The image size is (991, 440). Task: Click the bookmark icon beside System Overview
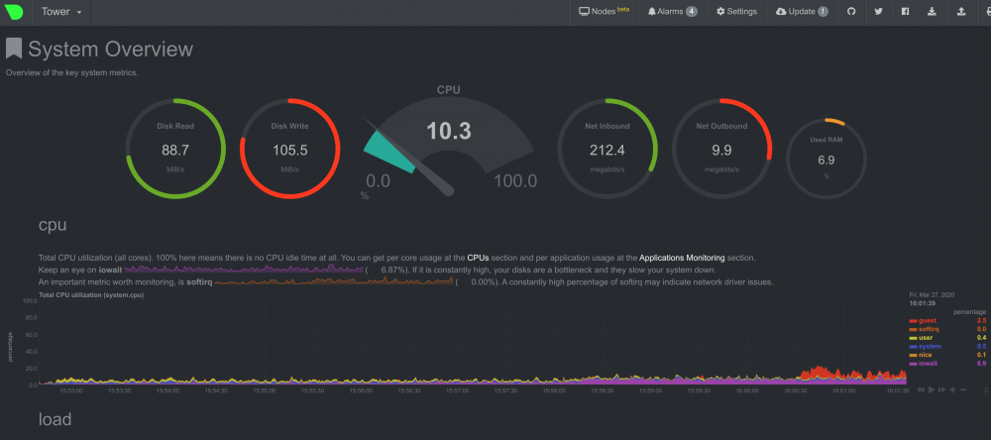14,49
